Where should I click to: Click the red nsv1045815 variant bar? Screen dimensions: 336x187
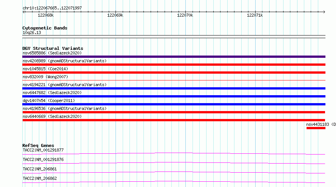[x=174, y=73]
